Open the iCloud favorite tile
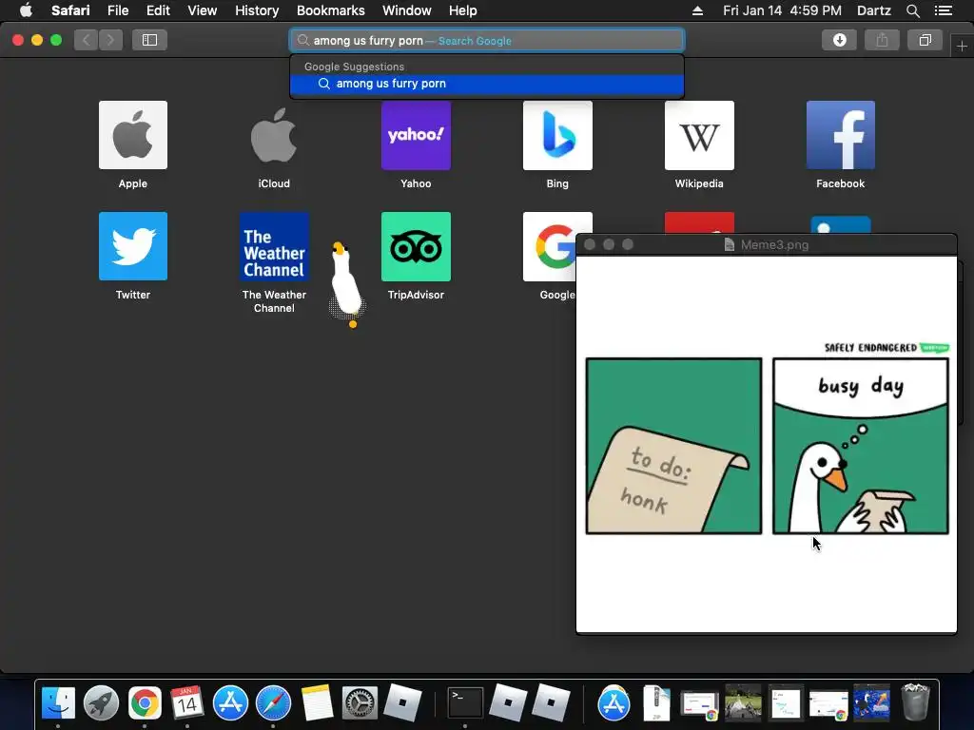This screenshot has height=730, width=974. pyautogui.click(x=274, y=135)
